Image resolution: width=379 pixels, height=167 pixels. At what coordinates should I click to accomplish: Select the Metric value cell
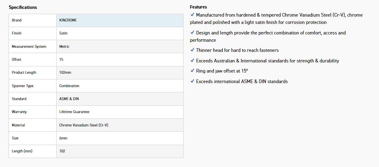pos(64,47)
